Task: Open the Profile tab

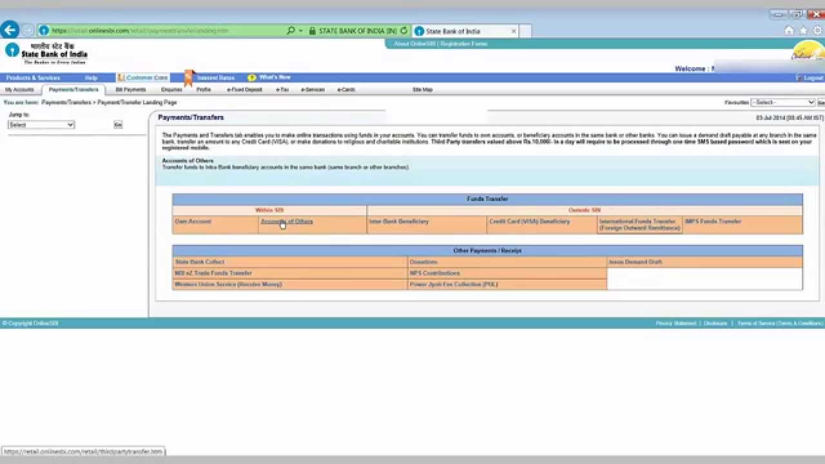Action: (204, 90)
